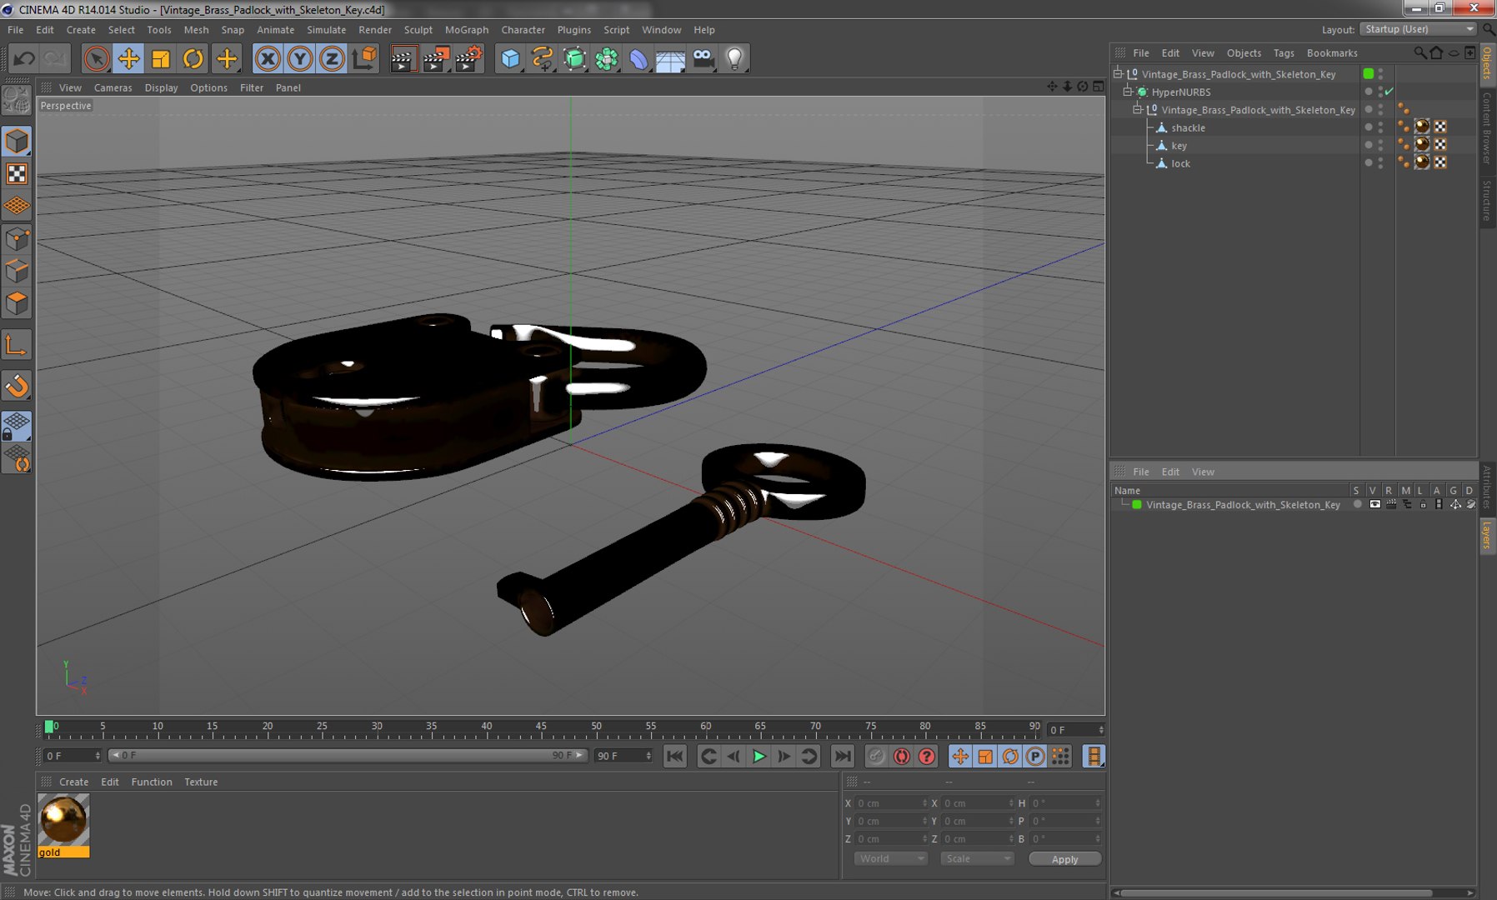Select the shackle object in tree
The image size is (1497, 900).
point(1188,127)
